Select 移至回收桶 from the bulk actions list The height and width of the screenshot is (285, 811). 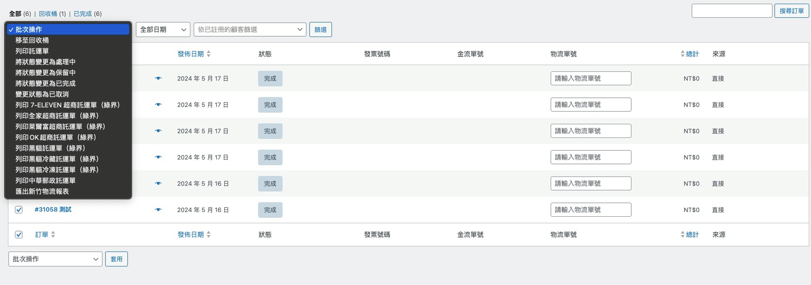click(x=32, y=40)
